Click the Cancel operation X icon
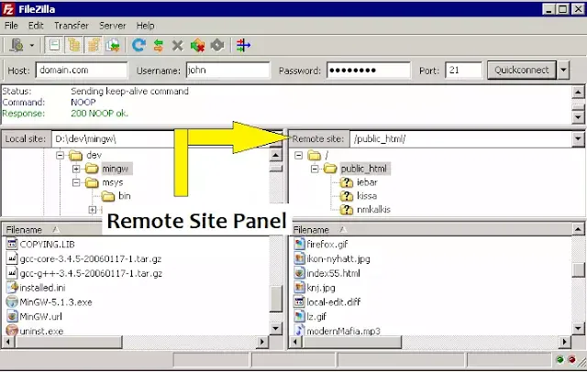Screen dimensions: 587x372 pos(178,46)
